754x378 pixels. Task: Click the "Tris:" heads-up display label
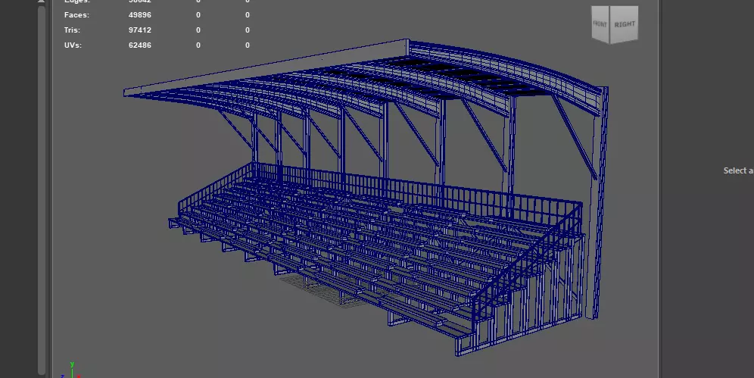point(72,30)
